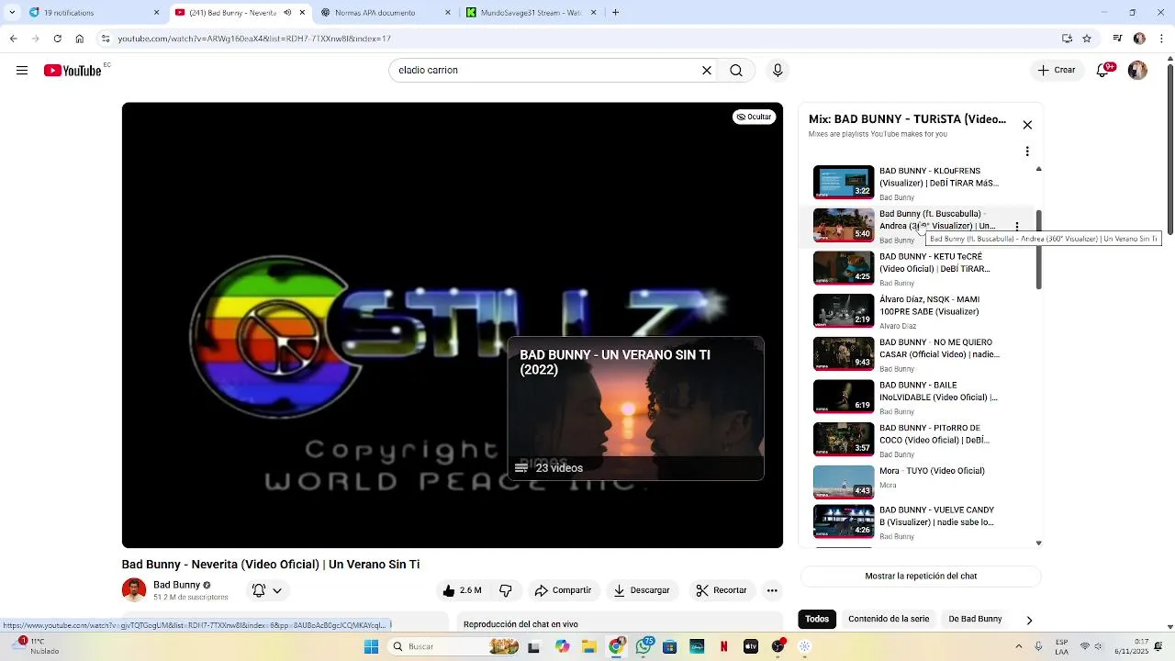Bookmark this page with the star
Image resolution: width=1175 pixels, height=661 pixels.
point(1087,39)
